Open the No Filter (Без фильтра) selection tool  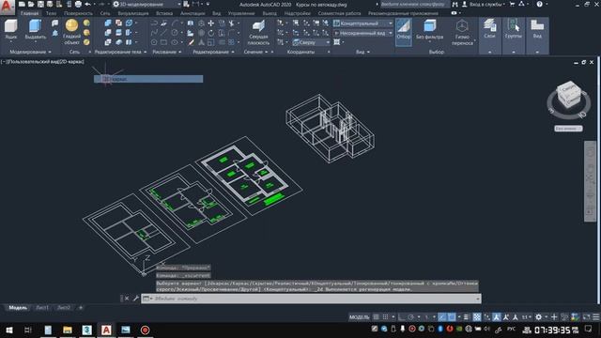[x=429, y=30]
